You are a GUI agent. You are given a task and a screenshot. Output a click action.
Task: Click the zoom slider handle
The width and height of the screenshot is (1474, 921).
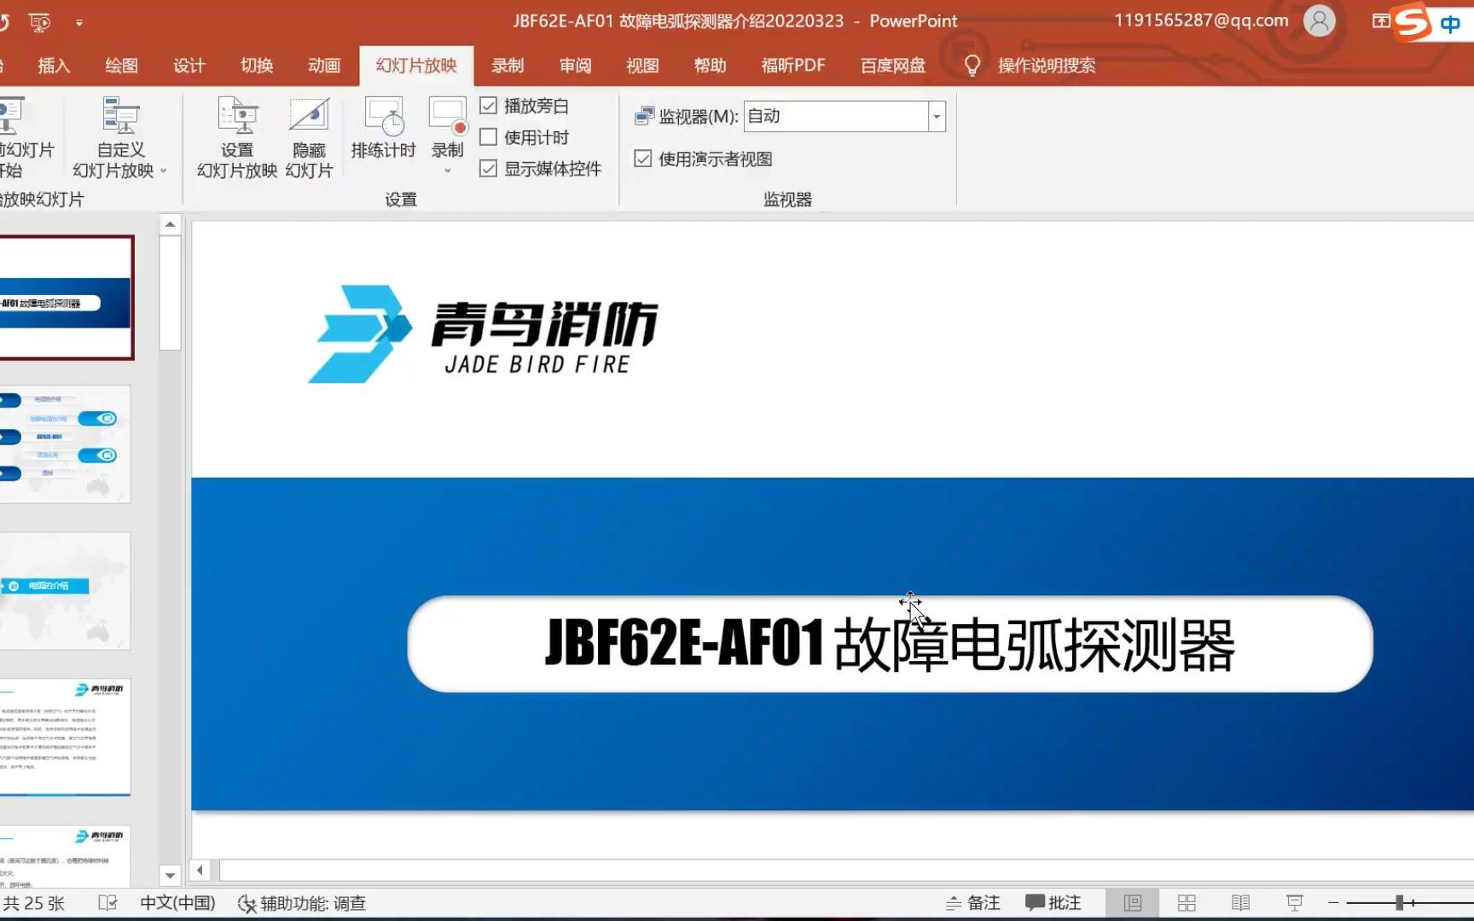(x=1399, y=902)
